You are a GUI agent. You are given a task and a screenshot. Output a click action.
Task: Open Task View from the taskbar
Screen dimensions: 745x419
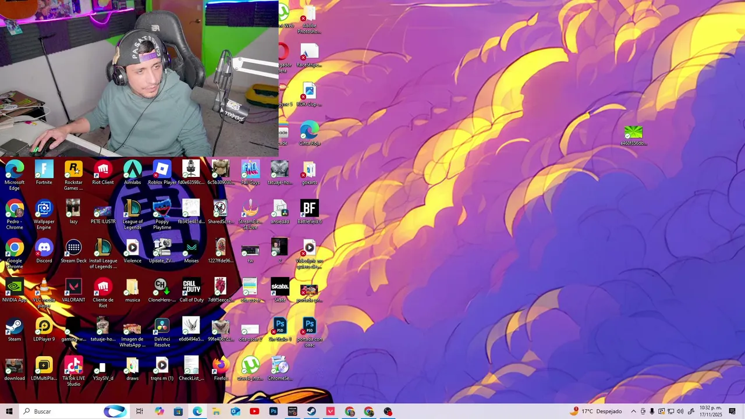[x=140, y=411]
